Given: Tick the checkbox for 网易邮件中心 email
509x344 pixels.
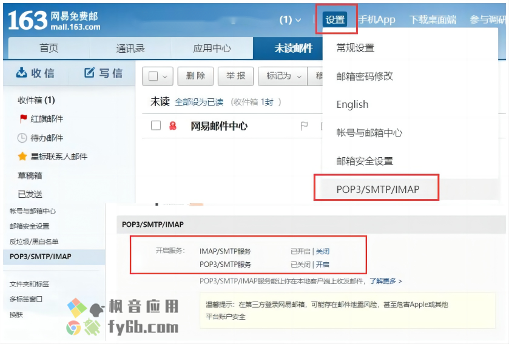Looking at the screenshot, I should [x=156, y=125].
